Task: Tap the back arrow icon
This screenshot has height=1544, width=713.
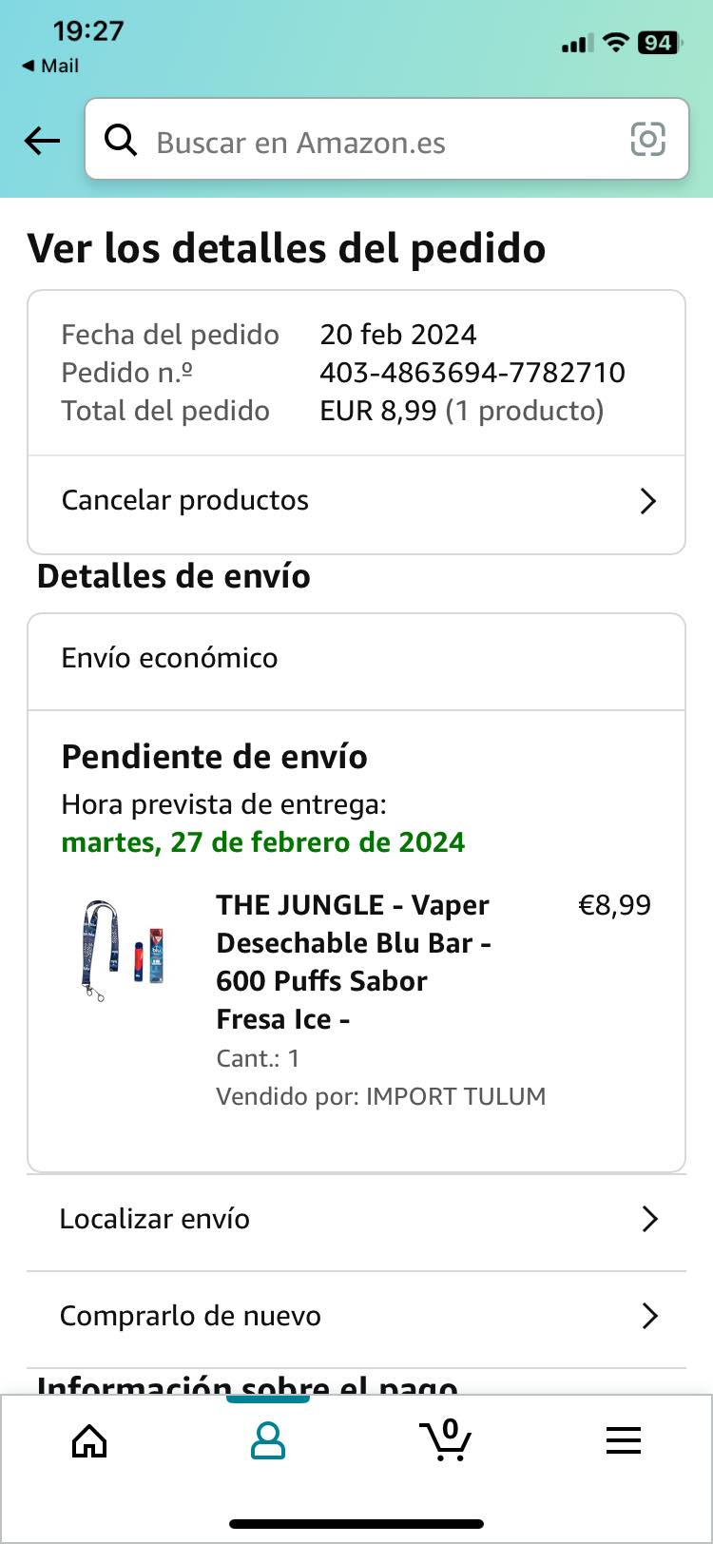Action: coord(43,142)
